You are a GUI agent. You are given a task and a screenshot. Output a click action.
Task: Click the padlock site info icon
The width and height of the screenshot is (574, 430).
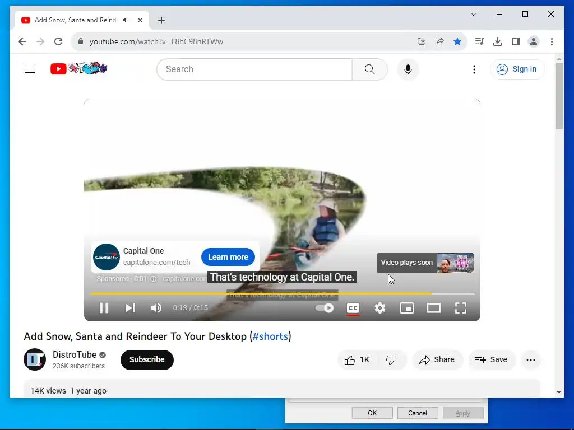81,41
